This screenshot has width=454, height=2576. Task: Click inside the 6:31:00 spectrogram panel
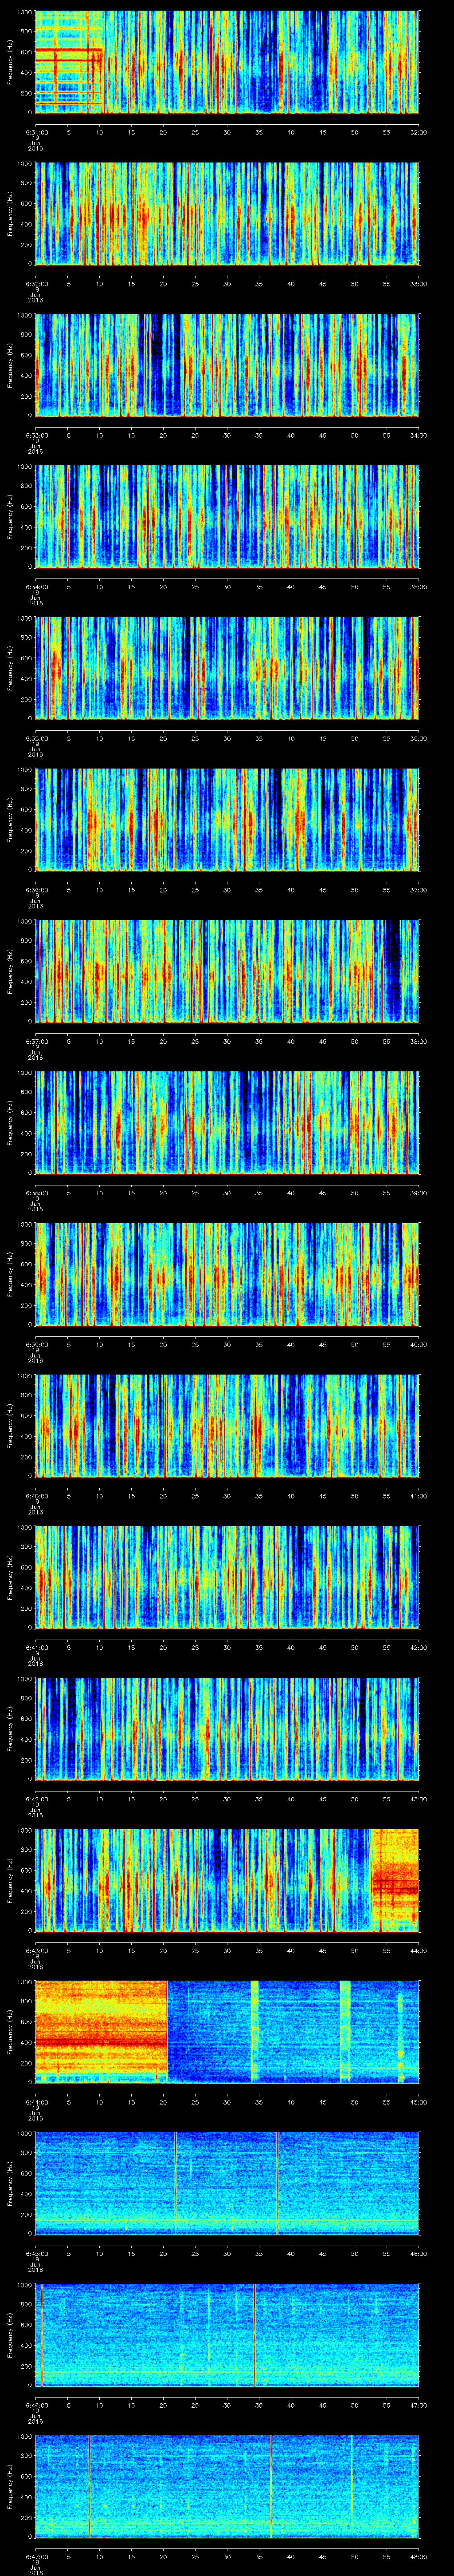[227, 62]
